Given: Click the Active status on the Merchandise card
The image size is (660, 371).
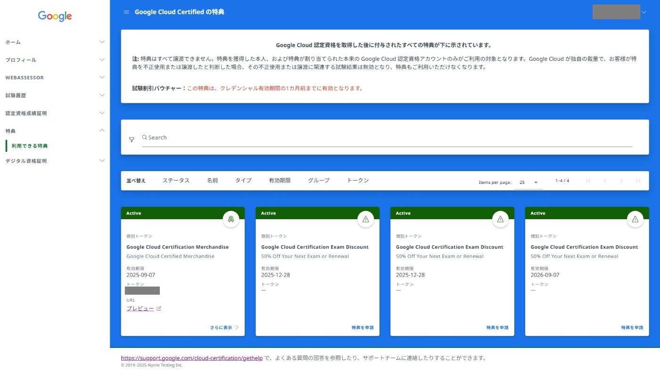Looking at the screenshot, I should click(133, 214).
